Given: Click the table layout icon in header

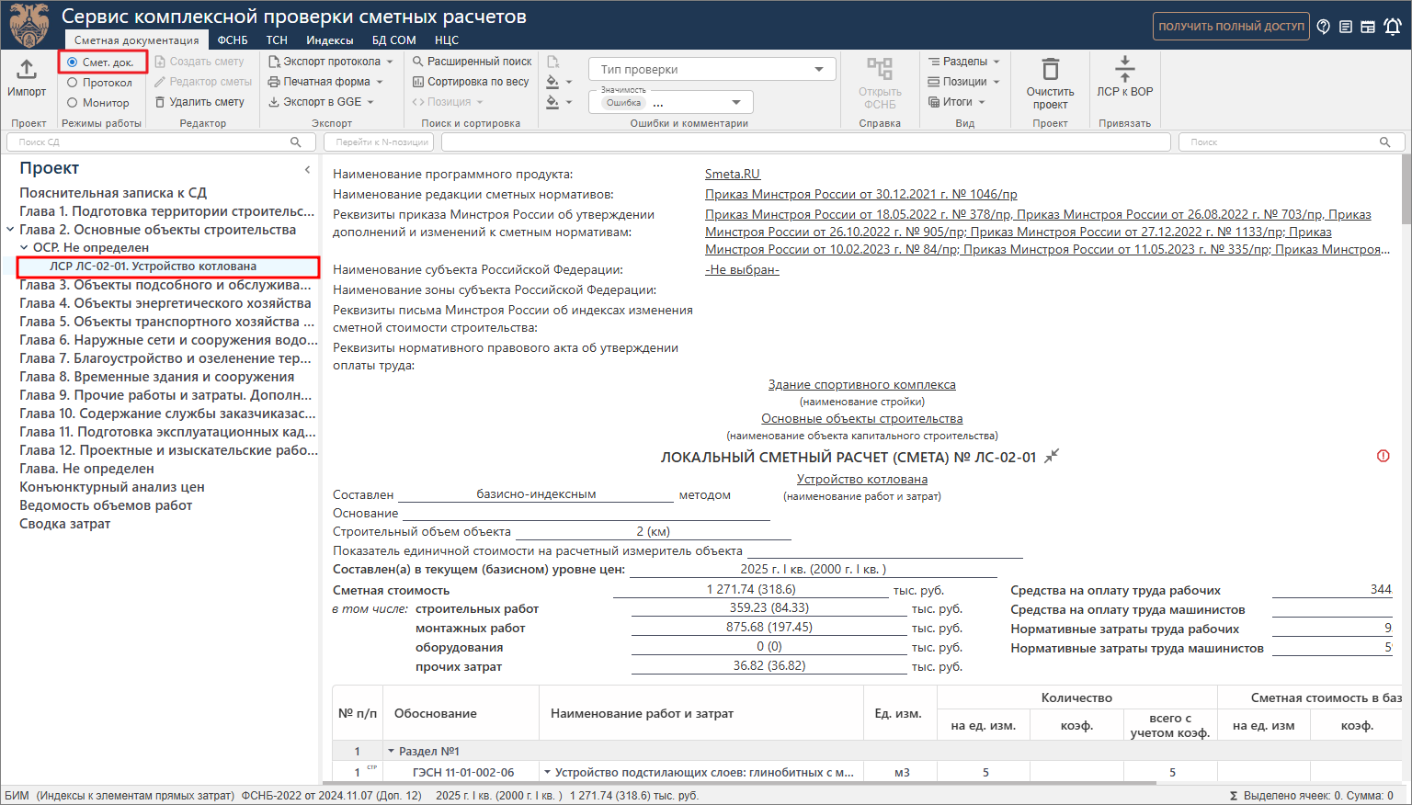Looking at the screenshot, I should click(x=1368, y=27).
